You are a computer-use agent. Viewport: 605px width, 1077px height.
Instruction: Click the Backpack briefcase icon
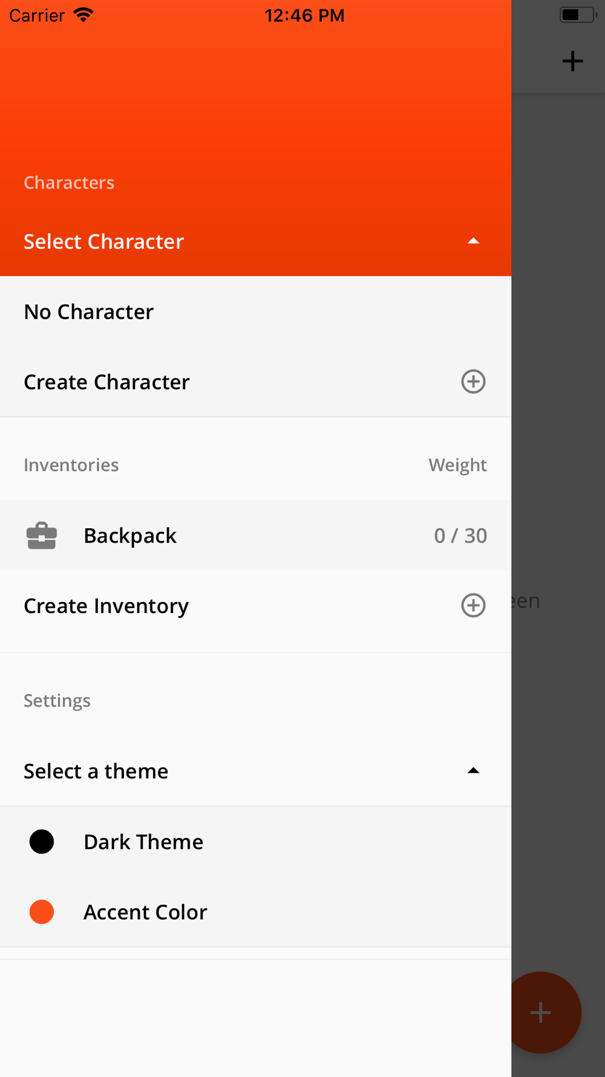42,535
